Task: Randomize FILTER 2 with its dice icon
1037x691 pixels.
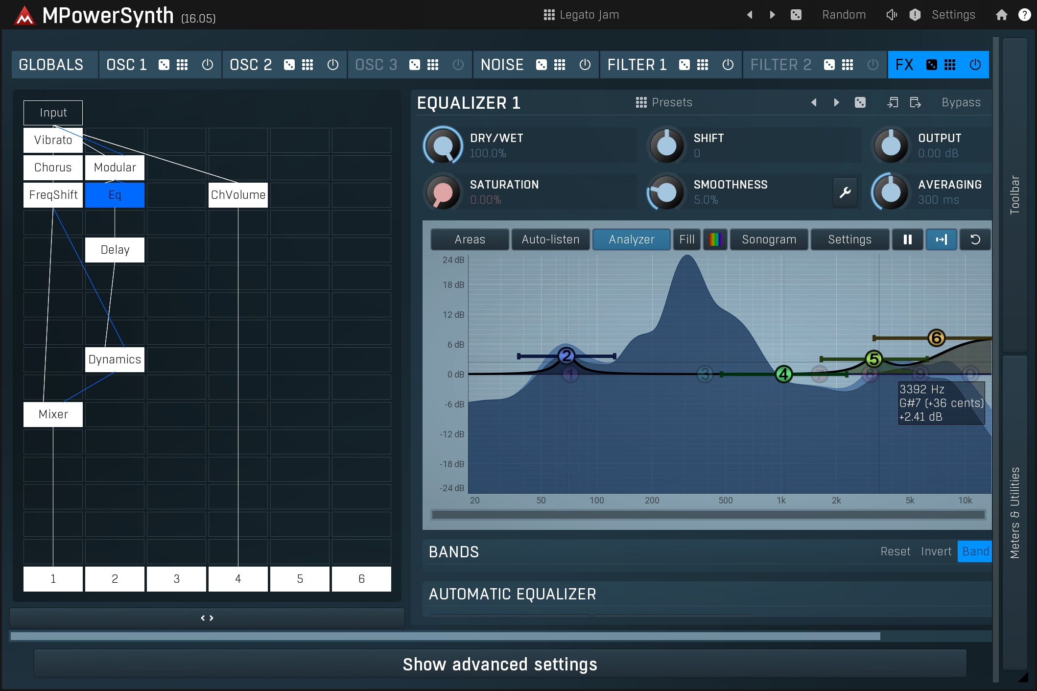Action: [x=829, y=65]
